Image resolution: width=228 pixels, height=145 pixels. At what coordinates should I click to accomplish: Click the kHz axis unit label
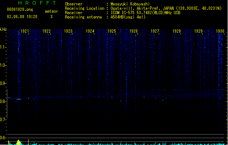pyautogui.click(x=3, y=29)
